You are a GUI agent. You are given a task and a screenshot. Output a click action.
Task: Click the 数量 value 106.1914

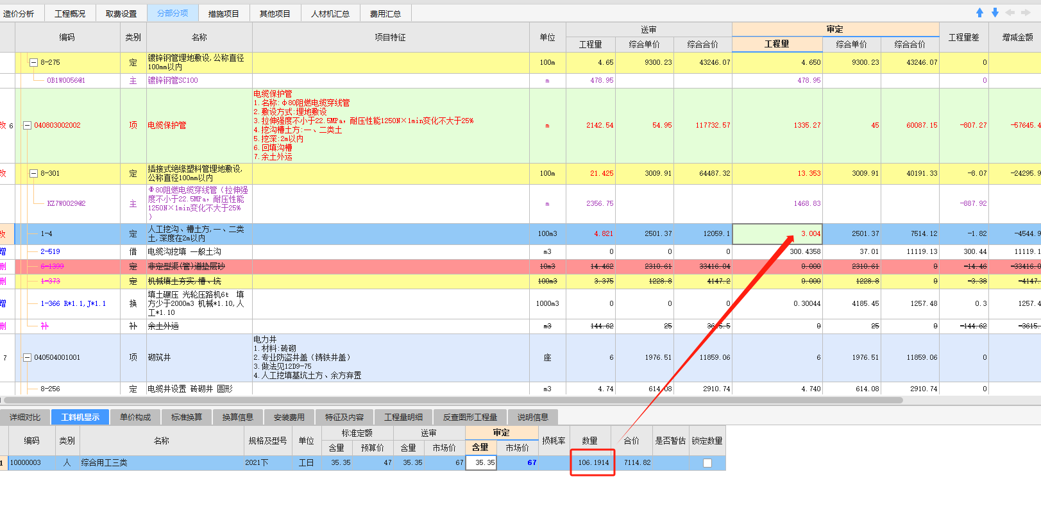[x=593, y=463]
